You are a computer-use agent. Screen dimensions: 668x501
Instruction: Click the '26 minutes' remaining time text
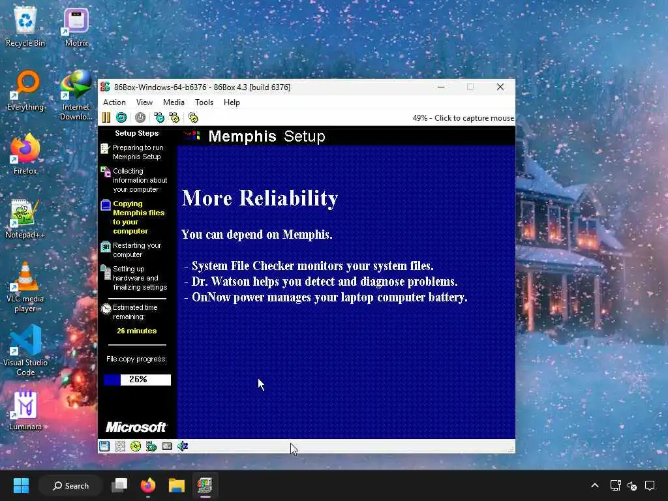pyautogui.click(x=137, y=331)
